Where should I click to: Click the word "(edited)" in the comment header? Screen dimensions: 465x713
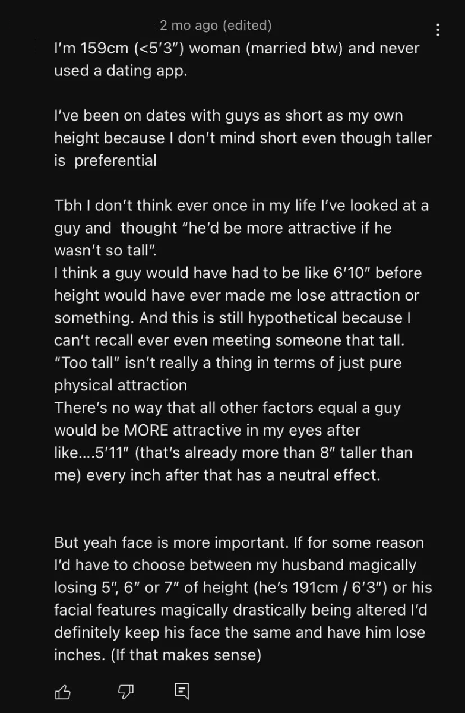point(246,26)
